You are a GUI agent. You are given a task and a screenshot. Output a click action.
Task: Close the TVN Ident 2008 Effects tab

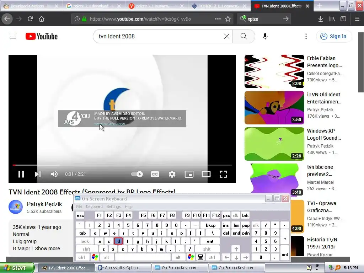tap(307, 6)
